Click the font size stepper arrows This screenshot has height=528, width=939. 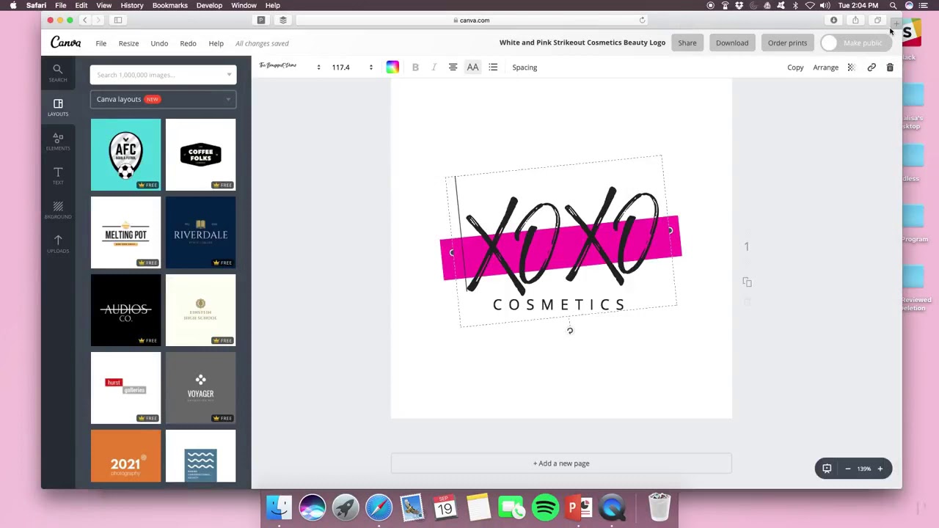click(x=370, y=67)
